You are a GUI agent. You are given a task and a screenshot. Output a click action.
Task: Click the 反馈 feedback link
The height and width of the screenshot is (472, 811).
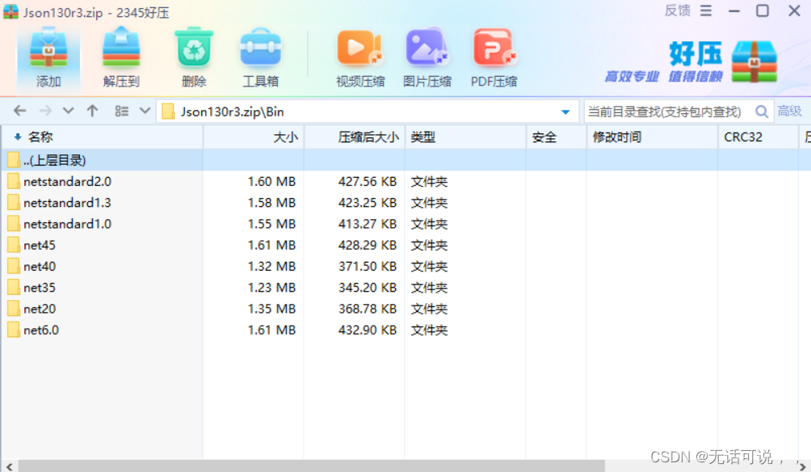tap(677, 11)
